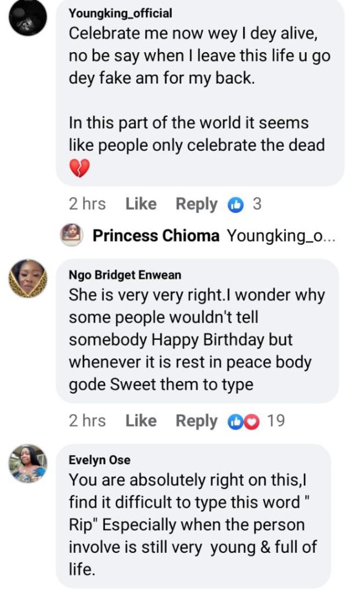
Task: Click the 2 hrs timestamp under Youngking_official's comment
Action: click(87, 204)
